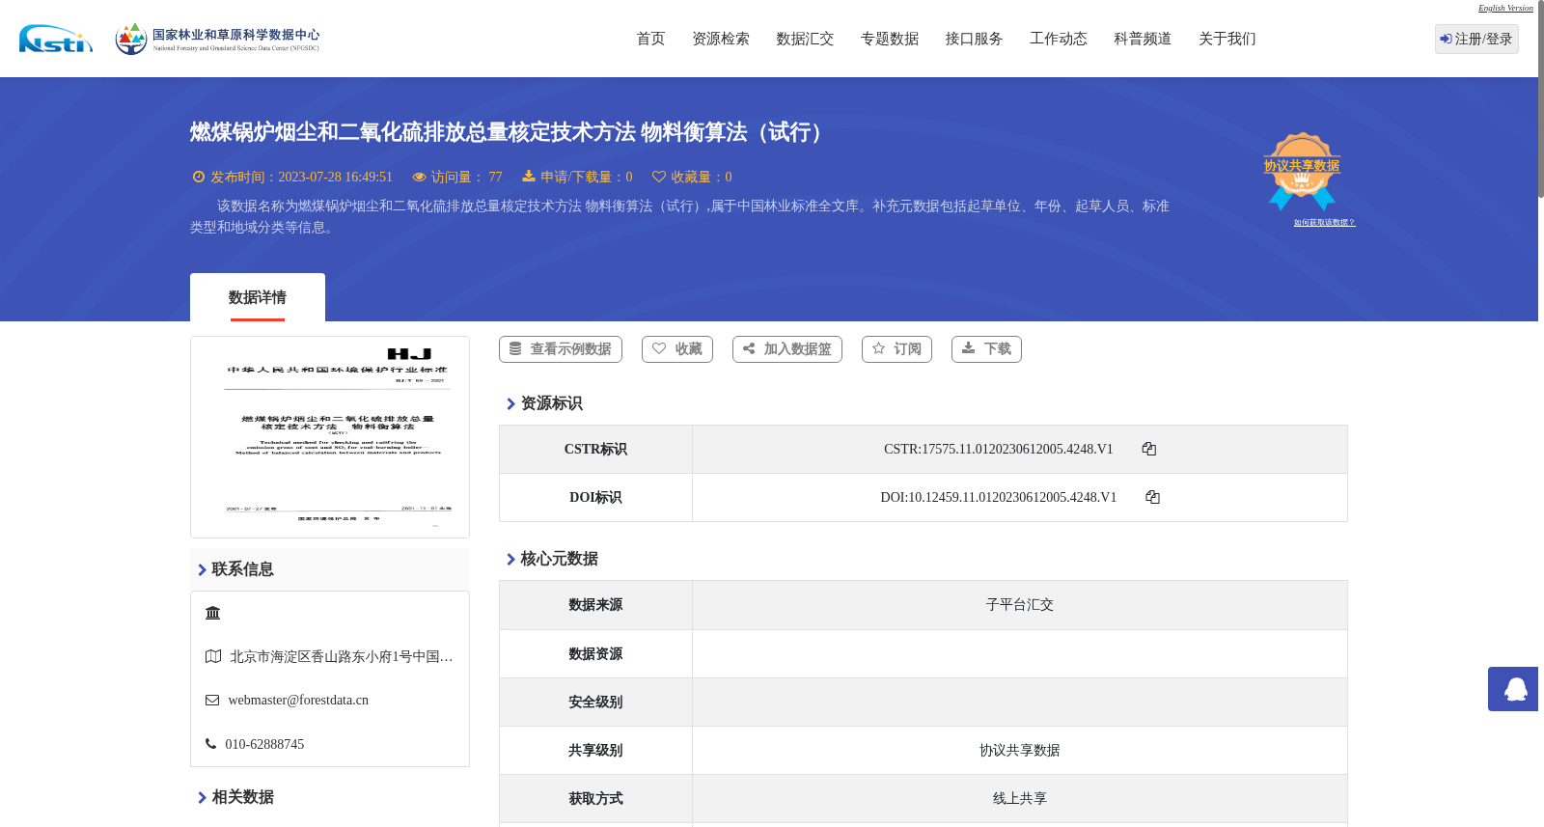Select the 数据详情 tab
1544x827 pixels.
(258, 297)
